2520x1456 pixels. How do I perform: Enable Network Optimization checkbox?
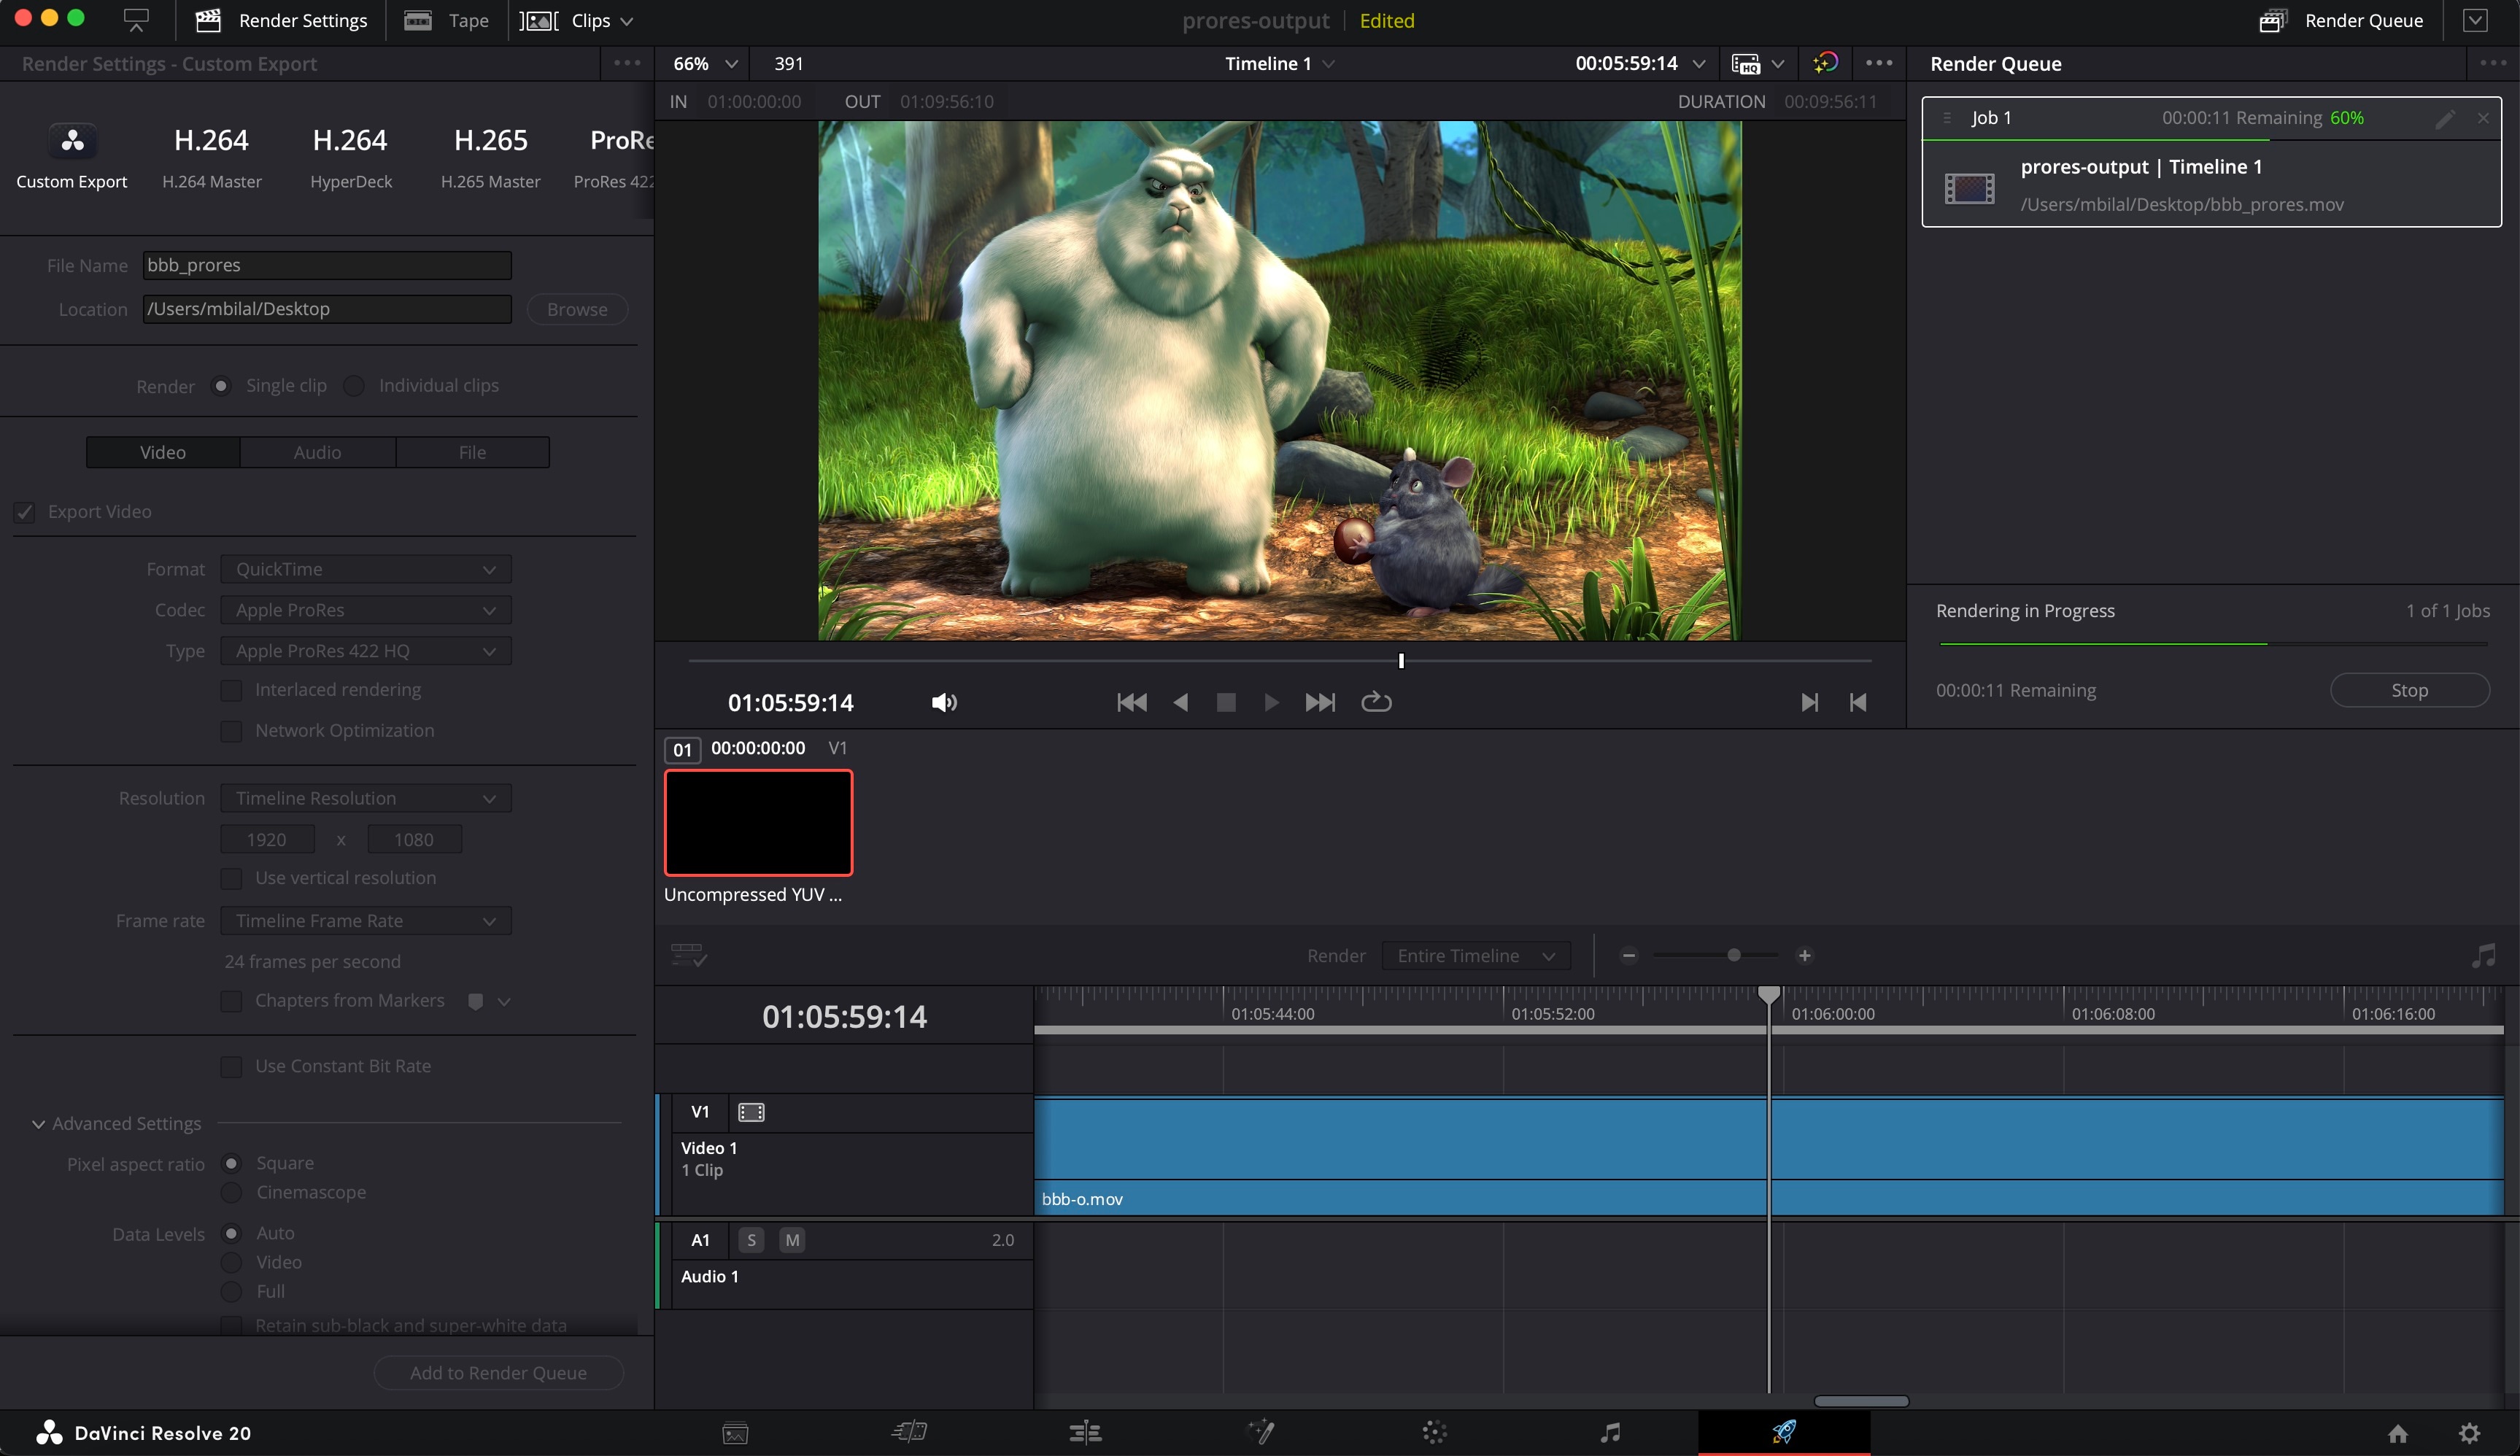231,732
